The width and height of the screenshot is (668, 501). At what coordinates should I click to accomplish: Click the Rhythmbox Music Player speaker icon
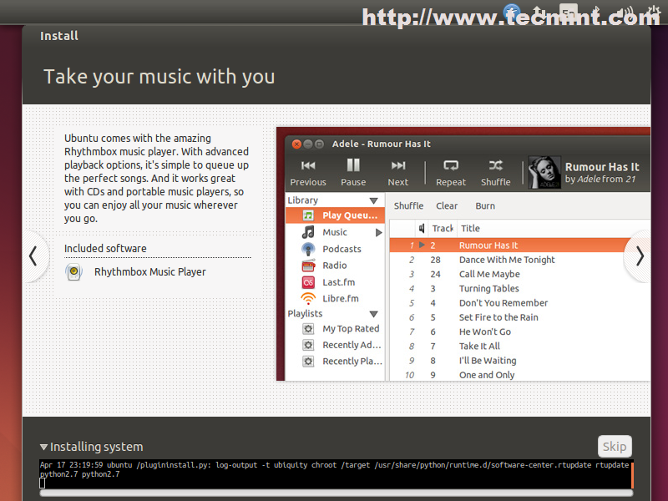point(73,272)
